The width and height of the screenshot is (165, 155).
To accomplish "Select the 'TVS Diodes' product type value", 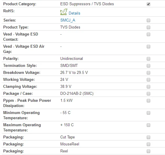I will pos(70,27).
